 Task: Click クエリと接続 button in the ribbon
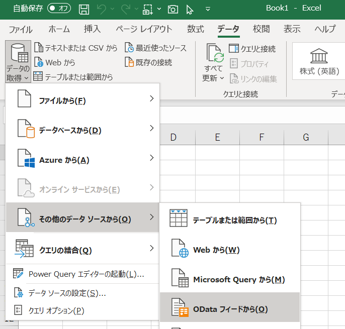[252, 49]
